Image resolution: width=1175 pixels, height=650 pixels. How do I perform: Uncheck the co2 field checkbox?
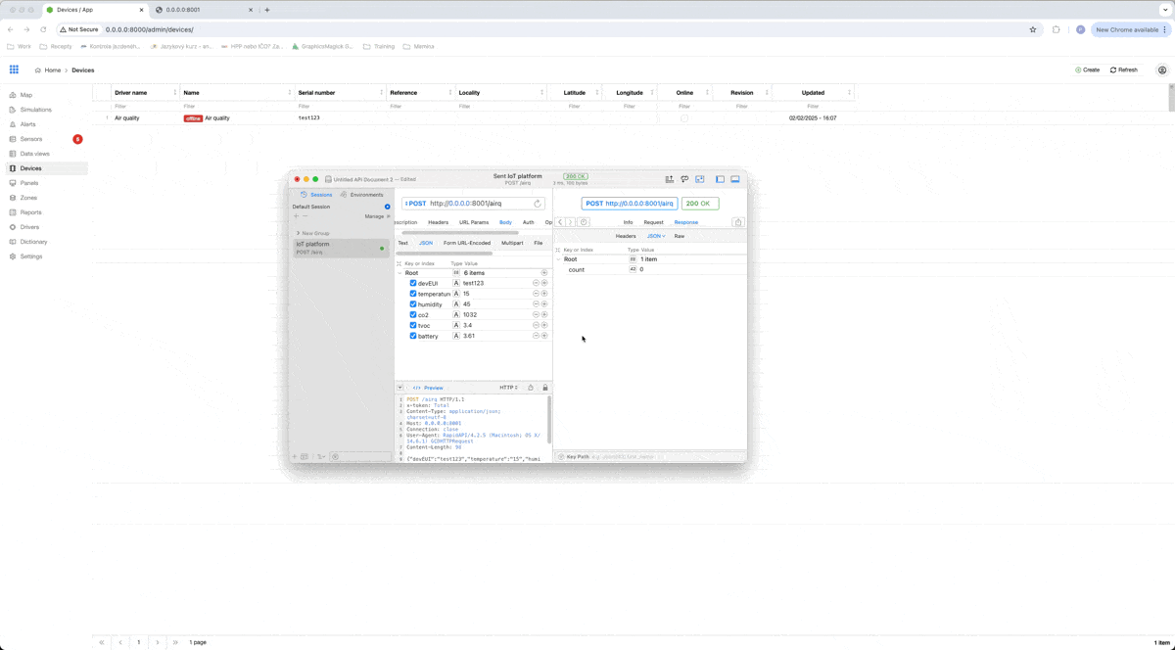413,314
